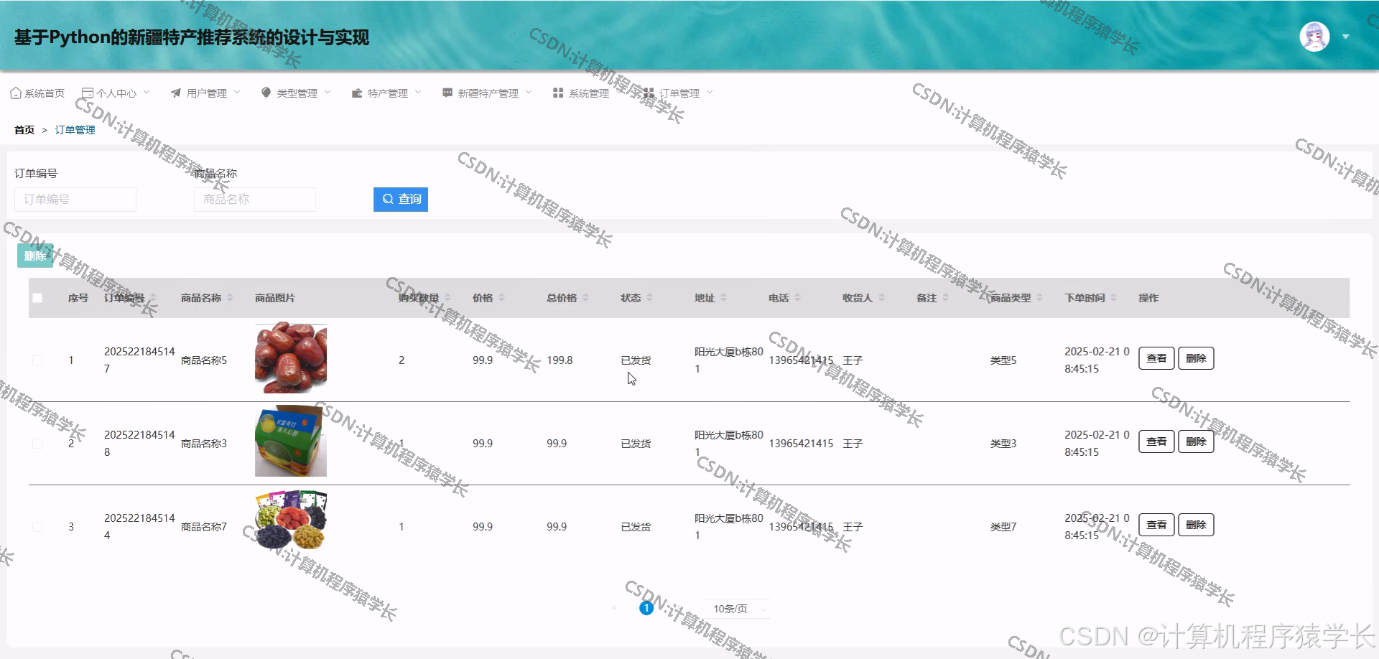Sort by 商品名称 column arrows
Image resolution: width=1379 pixels, height=659 pixels.
230,298
